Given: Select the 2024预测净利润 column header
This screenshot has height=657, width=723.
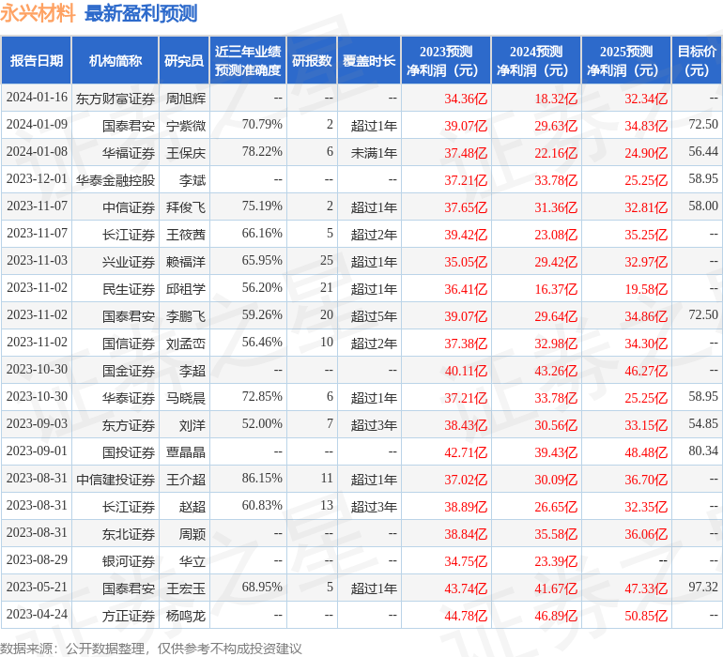Looking at the screenshot, I should click(536, 60).
